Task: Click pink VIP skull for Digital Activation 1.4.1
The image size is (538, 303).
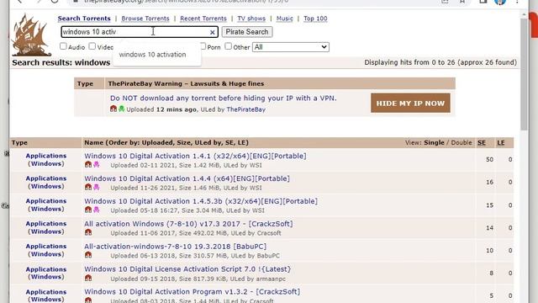Action: pyautogui.click(x=97, y=165)
